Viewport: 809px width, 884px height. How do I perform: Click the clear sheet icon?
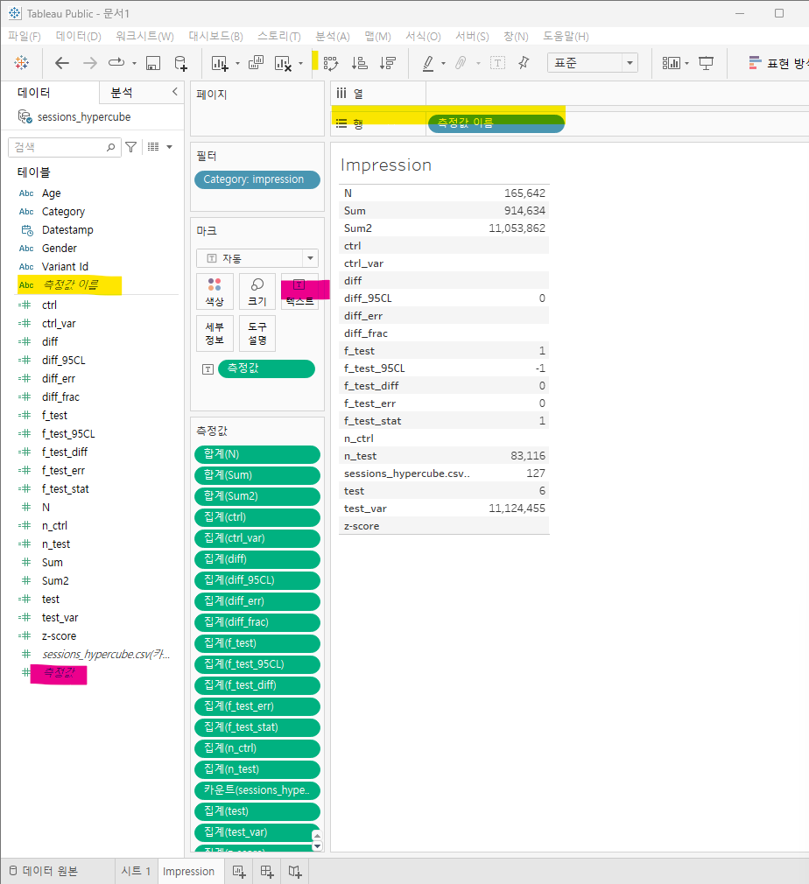(283, 63)
